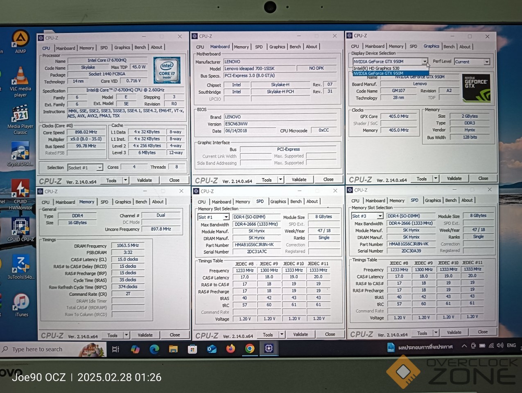Click Close in the Mainboard window
522x393 pixels.
click(x=328, y=179)
